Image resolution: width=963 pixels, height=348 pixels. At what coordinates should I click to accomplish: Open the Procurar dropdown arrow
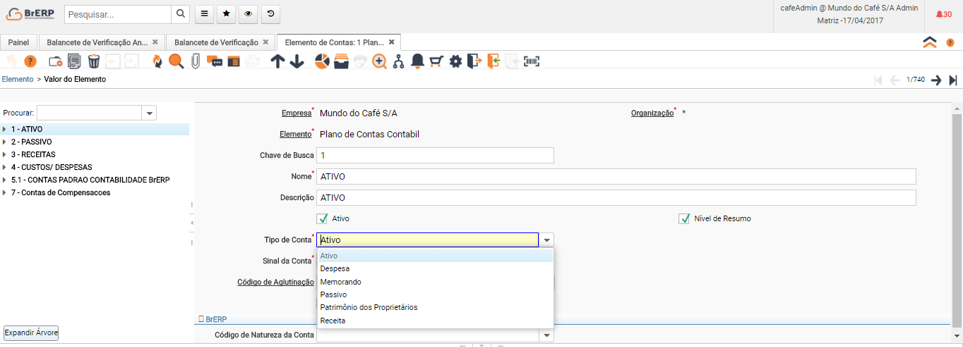click(149, 113)
